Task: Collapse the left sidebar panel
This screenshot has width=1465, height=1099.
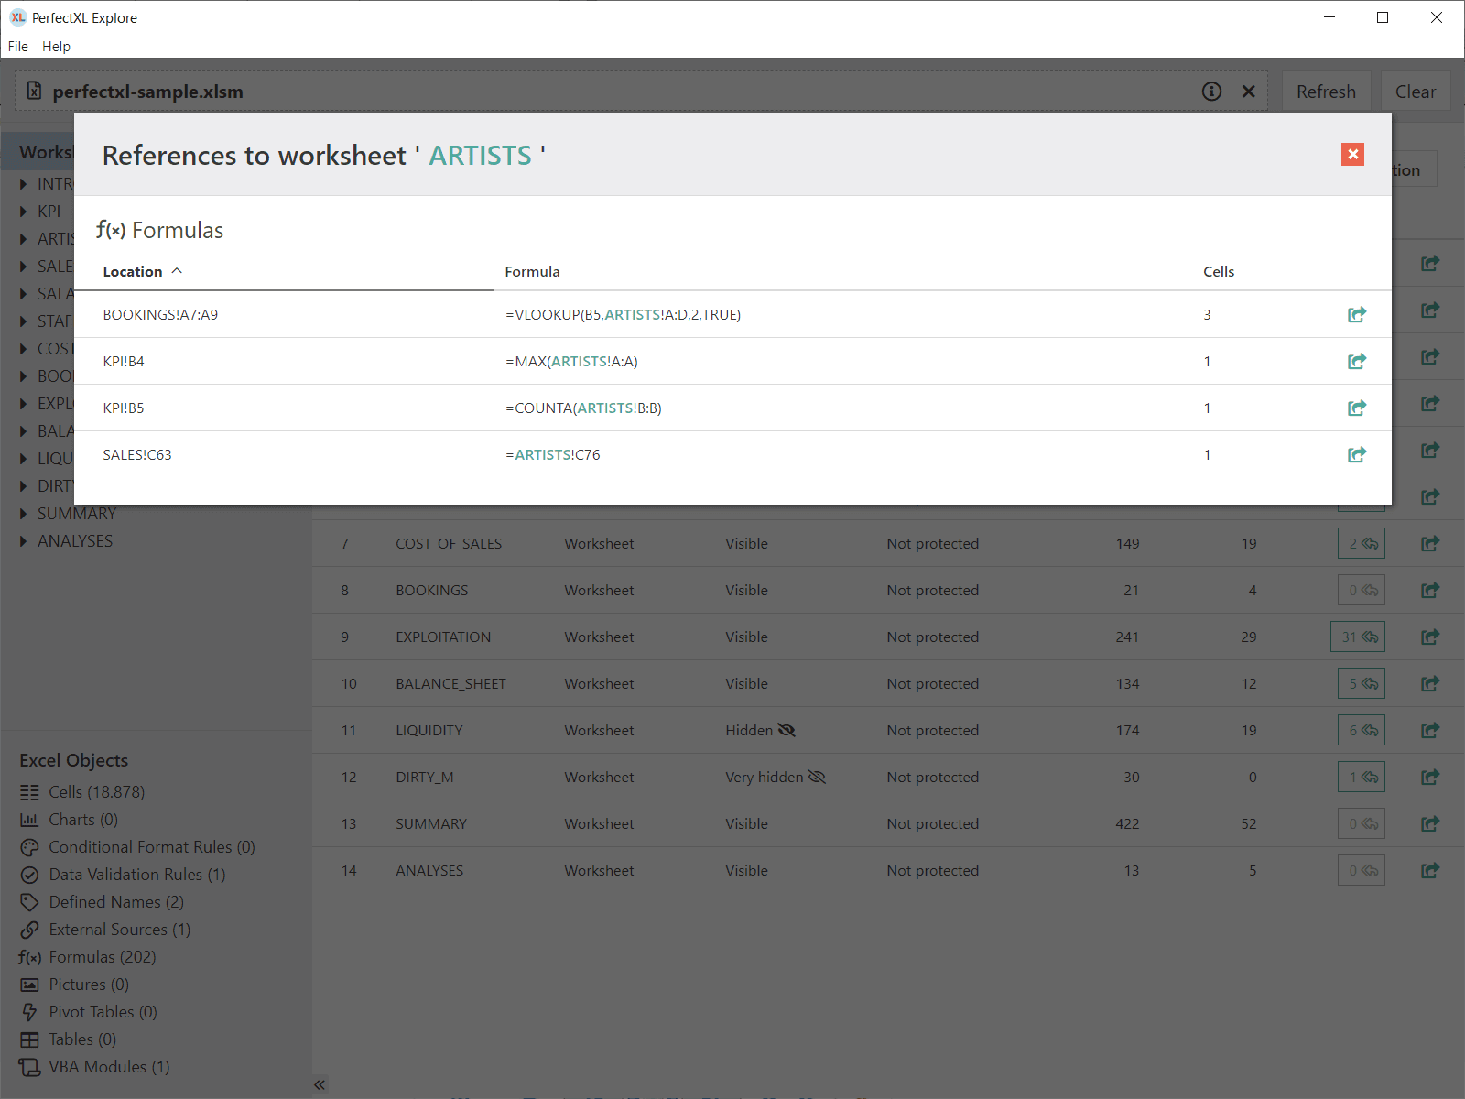Action: pos(320,1084)
